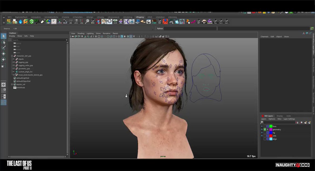The width and height of the screenshot is (315, 171).
Task: Click the magnifying glass shelf icon
Action: point(87,22)
